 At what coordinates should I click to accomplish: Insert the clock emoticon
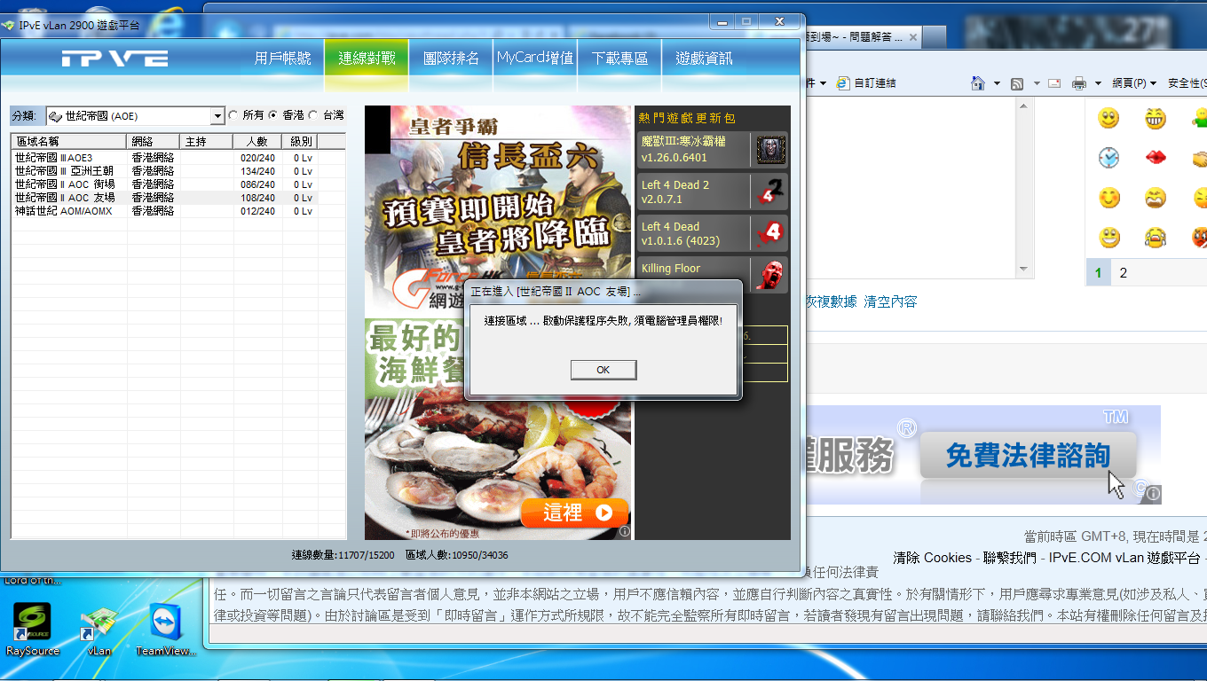[x=1108, y=158]
